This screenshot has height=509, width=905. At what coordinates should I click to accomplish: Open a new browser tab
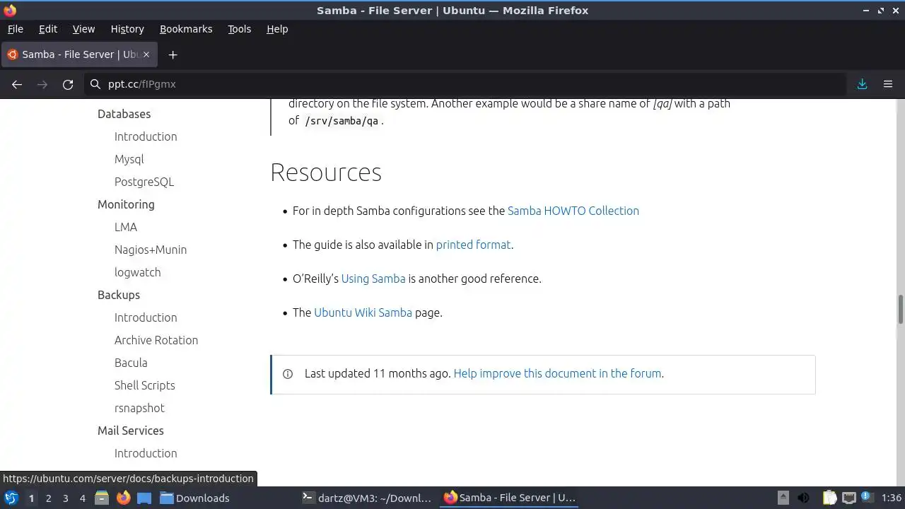(x=173, y=54)
